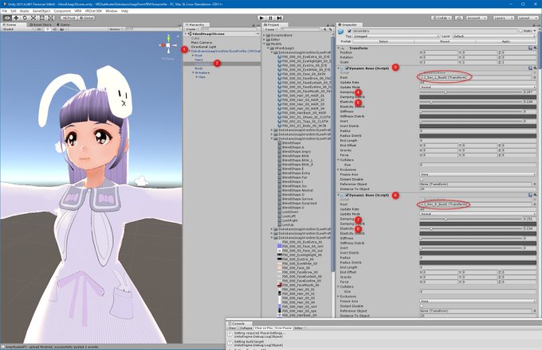The height and width of the screenshot is (350, 542).
Task: Toggle the Pivot handle position button
Action: (x=69, y=17)
